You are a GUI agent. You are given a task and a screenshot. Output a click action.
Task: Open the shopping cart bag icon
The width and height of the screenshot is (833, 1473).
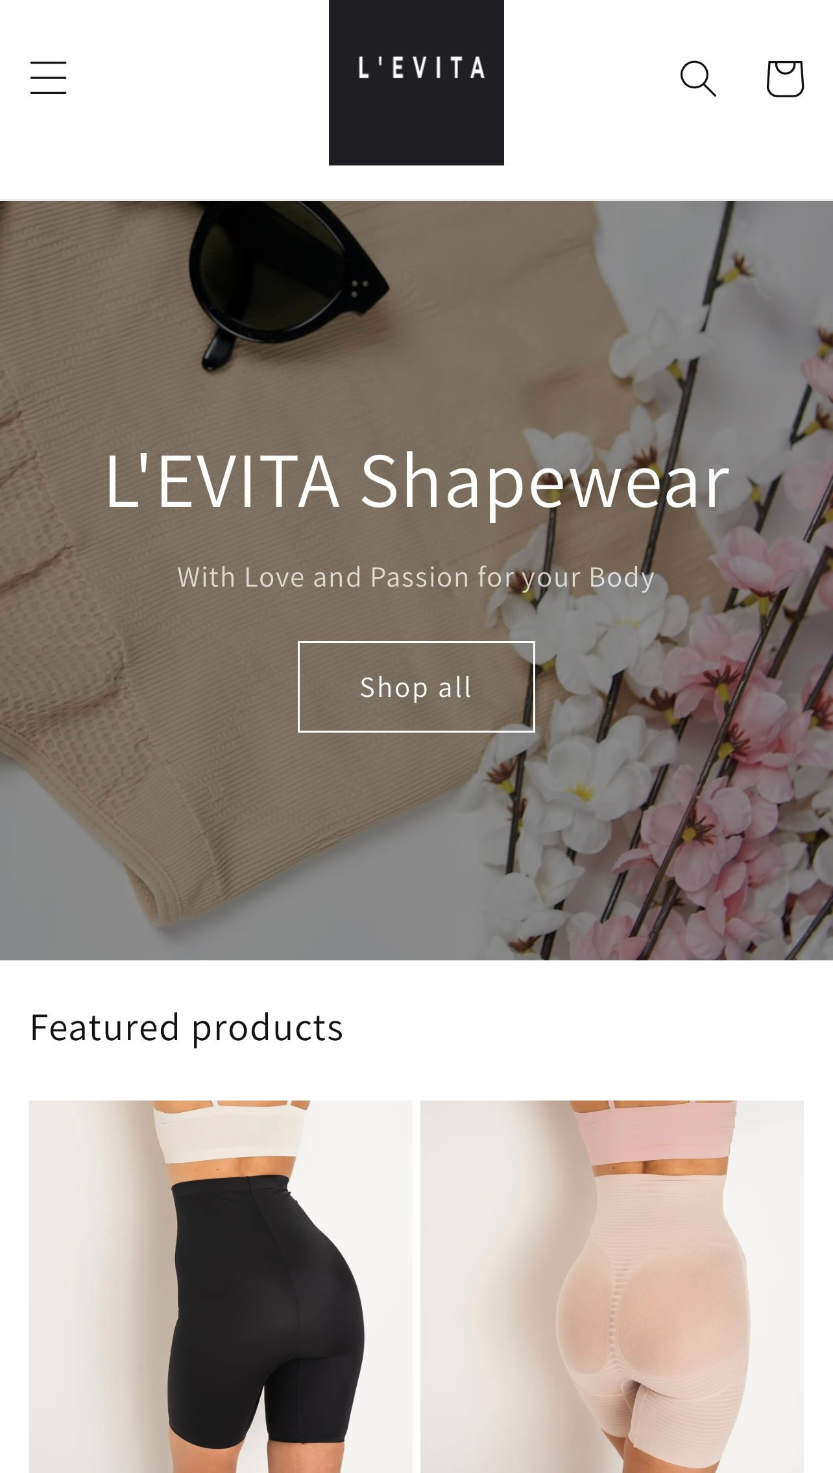pos(785,79)
